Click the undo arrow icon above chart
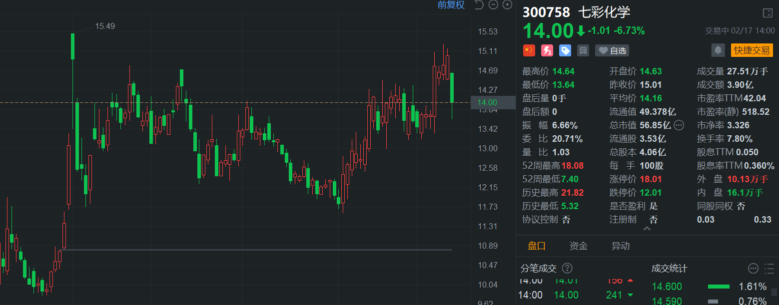Screen dimensions: 779x305 coord(479,5)
